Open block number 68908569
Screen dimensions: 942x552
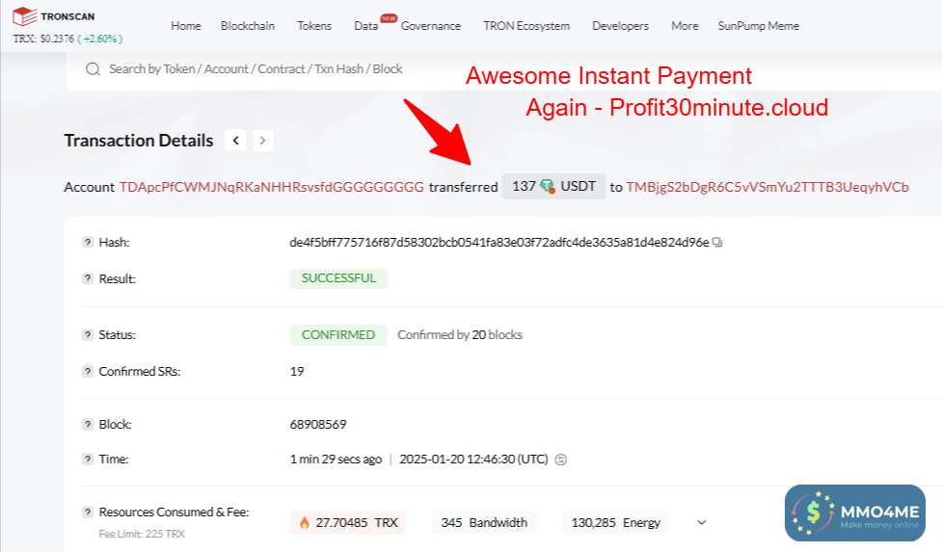click(318, 424)
